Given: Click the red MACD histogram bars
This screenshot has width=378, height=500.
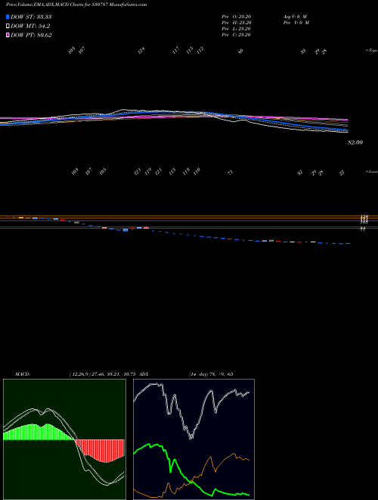Looking at the screenshot, I should click(102, 450).
